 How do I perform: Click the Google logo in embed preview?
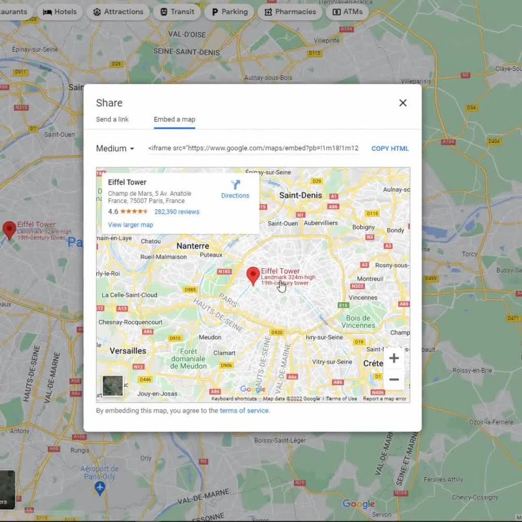point(253,389)
